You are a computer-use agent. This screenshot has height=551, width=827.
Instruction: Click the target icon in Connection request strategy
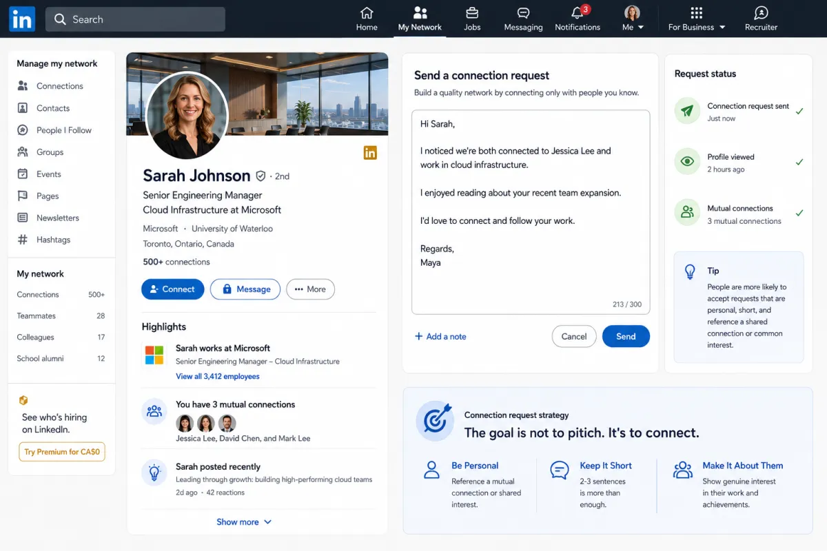[x=436, y=421]
